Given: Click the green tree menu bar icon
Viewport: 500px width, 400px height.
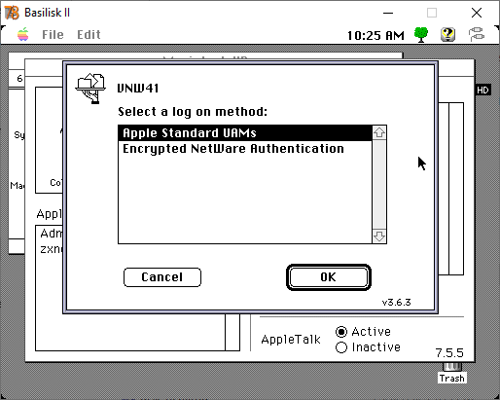Looking at the screenshot, I should (421, 34).
